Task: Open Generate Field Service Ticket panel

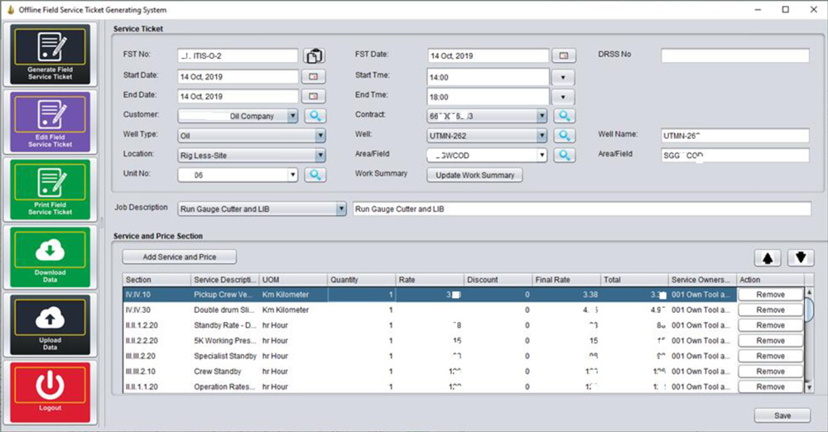Action: pyautogui.click(x=51, y=54)
